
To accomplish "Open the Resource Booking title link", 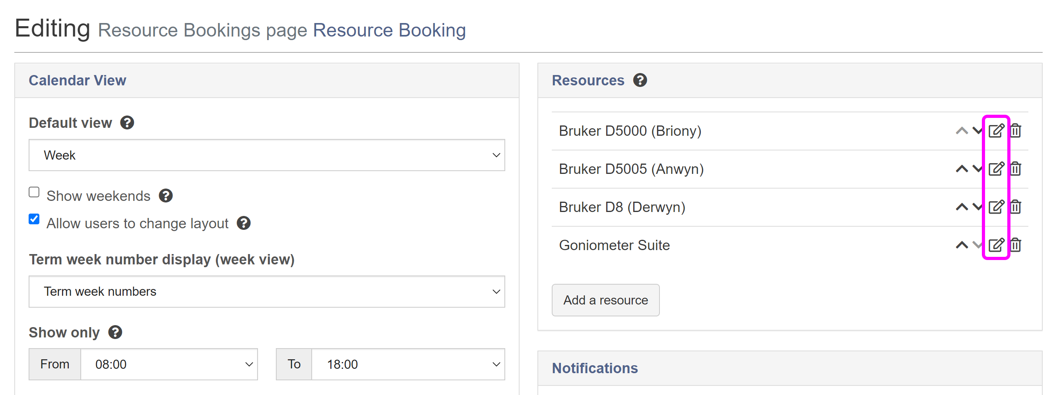I will pyautogui.click(x=389, y=30).
